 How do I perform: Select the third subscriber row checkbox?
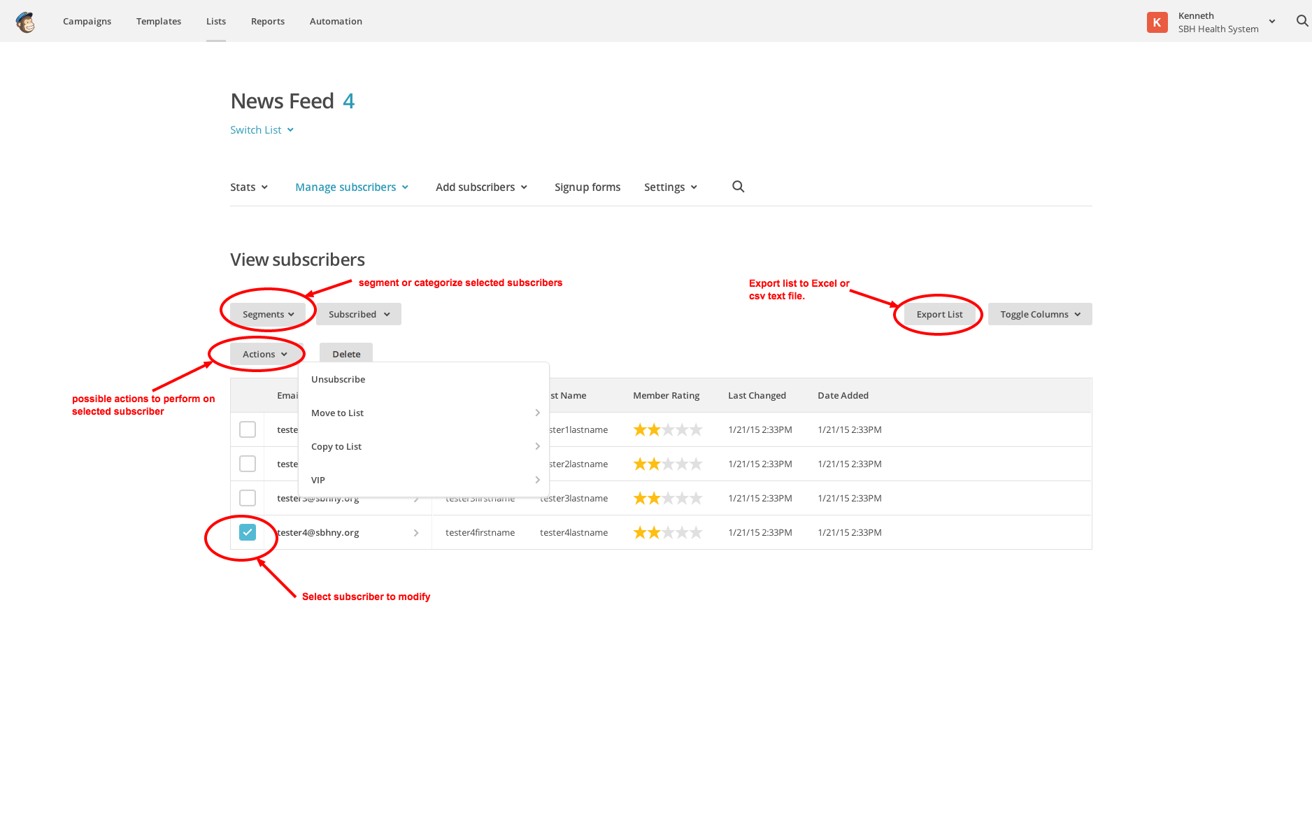click(x=248, y=498)
